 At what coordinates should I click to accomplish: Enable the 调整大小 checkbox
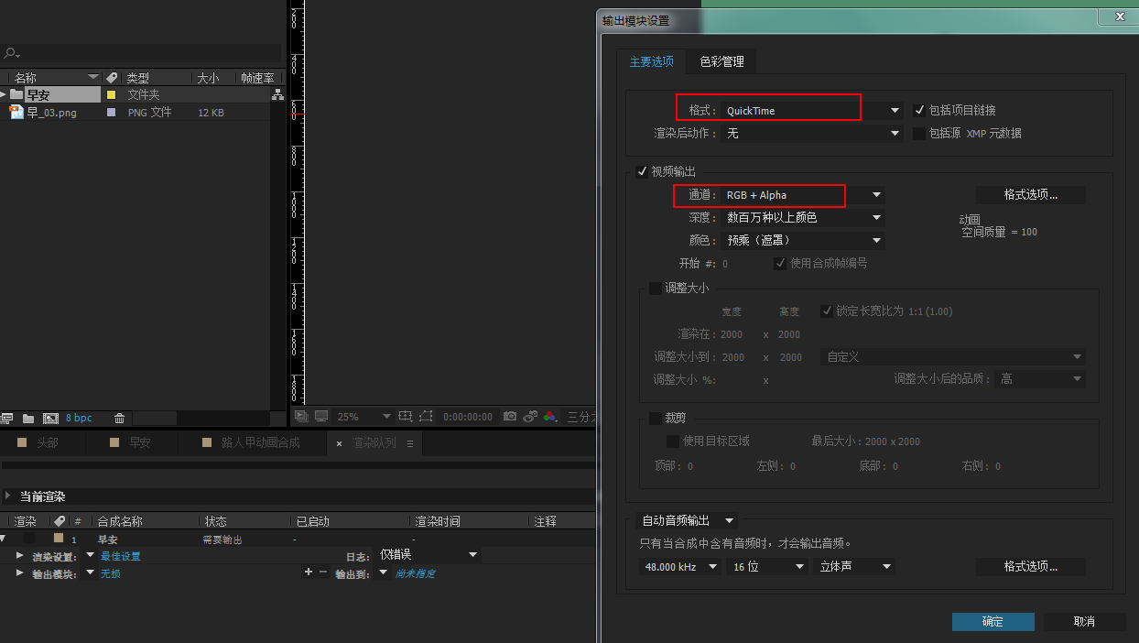click(655, 288)
